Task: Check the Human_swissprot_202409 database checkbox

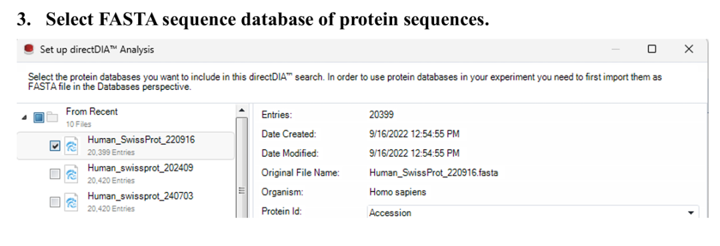Action: point(54,174)
